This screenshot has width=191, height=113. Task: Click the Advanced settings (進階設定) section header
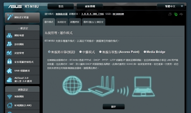point(22,89)
